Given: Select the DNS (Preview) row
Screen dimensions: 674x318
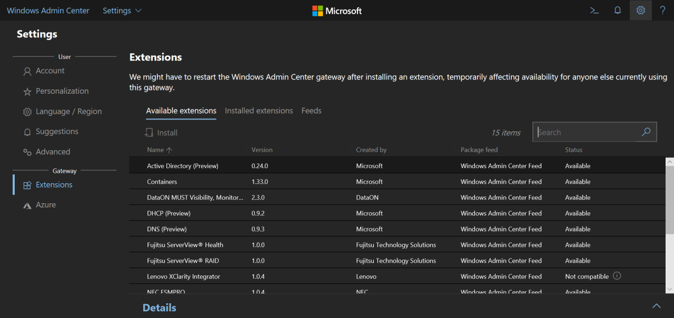Looking at the screenshot, I should pyautogui.click(x=398, y=228).
